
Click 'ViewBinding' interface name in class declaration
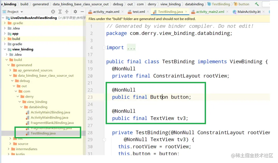(246, 61)
